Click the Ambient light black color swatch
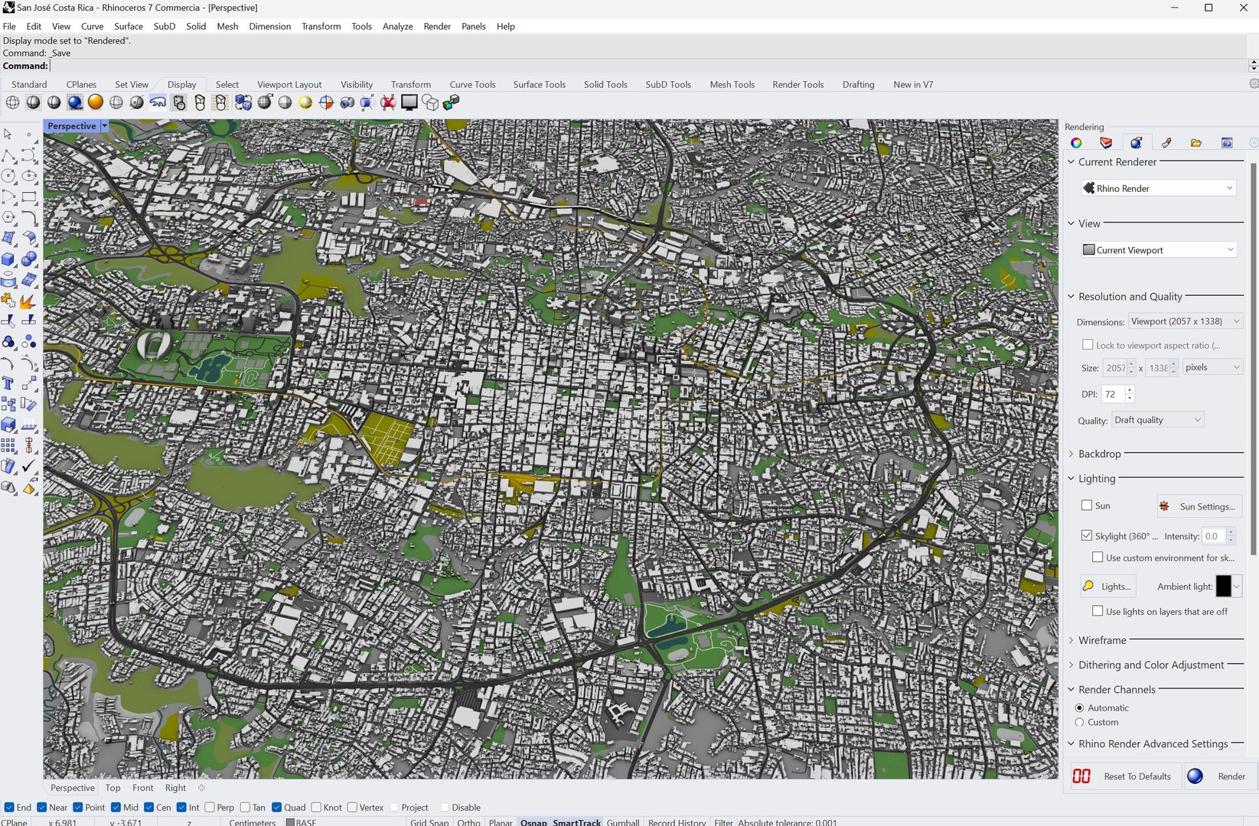The image size is (1259, 826). pyautogui.click(x=1223, y=587)
